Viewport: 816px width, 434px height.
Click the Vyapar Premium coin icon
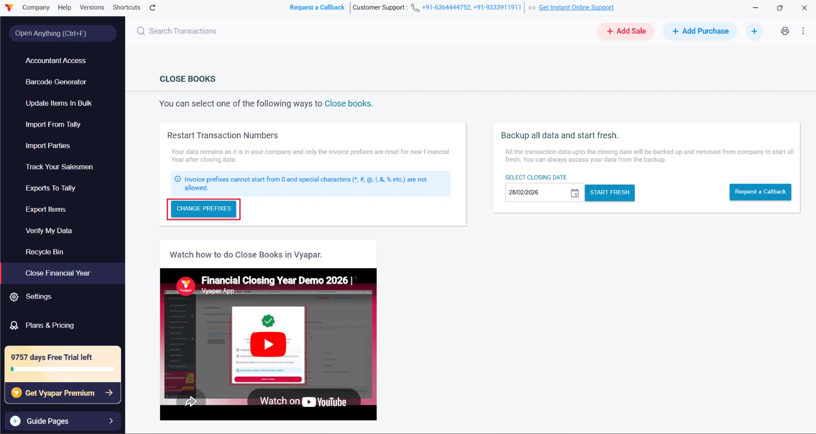17,393
